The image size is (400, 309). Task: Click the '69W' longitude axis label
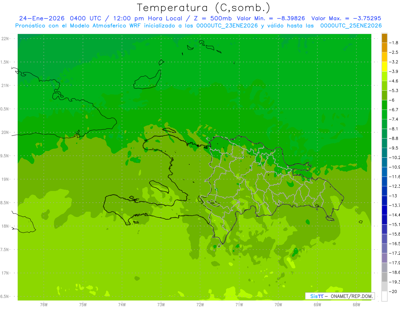317,305
